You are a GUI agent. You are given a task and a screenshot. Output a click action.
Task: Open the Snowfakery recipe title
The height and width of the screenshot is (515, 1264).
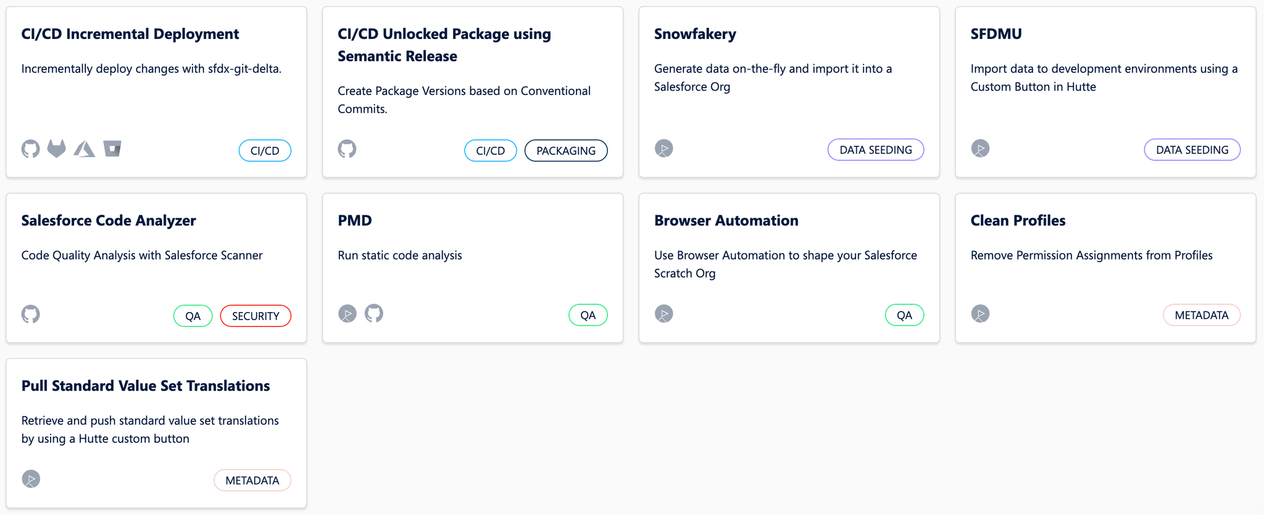(x=695, y=34)
